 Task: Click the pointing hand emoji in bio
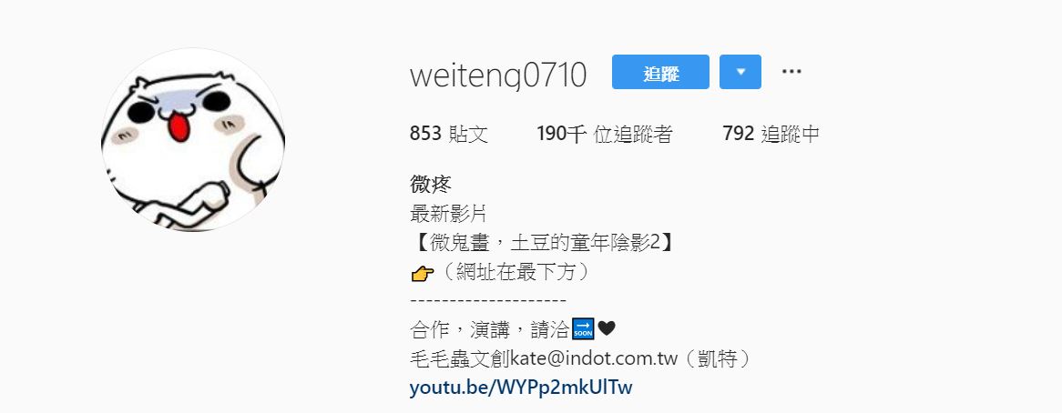[x=423, y=273]
